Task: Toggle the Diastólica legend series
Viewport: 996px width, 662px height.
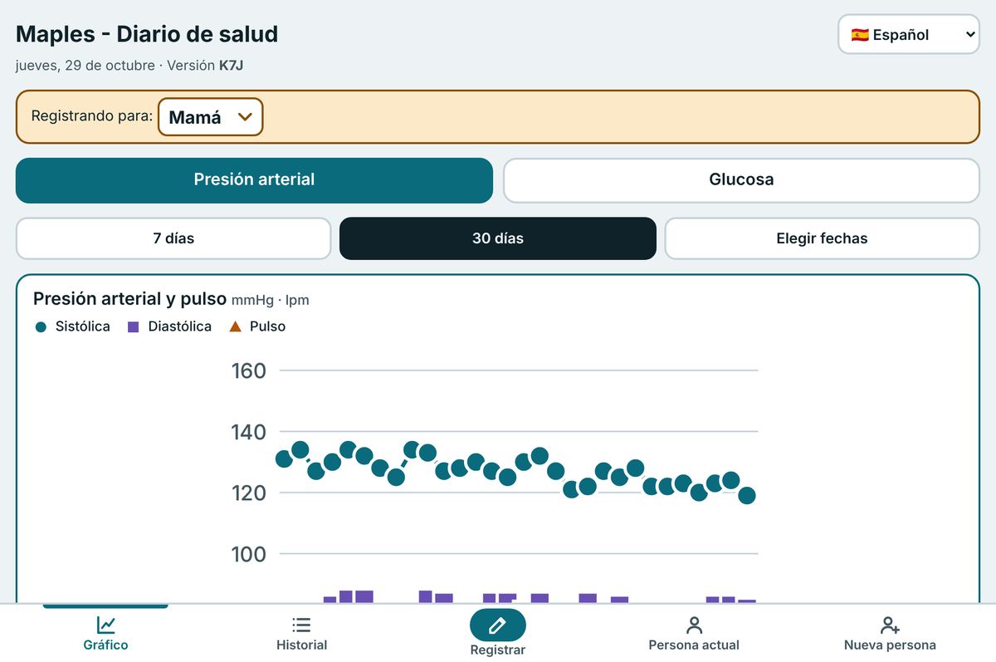Action: pos(169,327)
